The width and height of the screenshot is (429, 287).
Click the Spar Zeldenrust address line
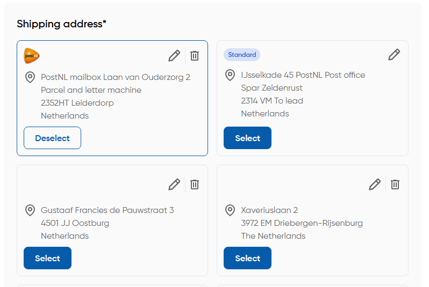(271, 88)
